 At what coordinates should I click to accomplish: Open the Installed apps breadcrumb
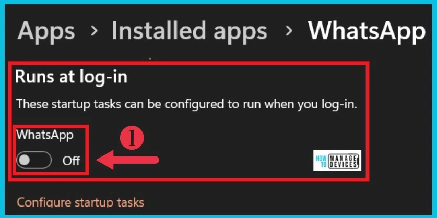tap(189, 30)
